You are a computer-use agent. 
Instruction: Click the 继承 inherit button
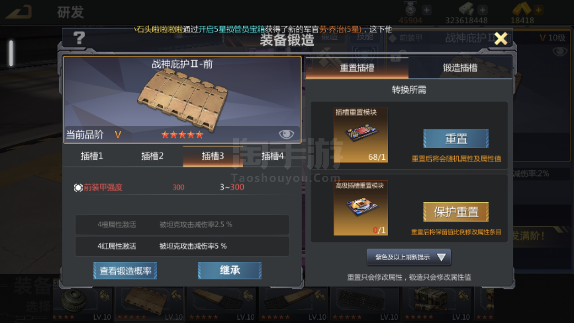230,270
